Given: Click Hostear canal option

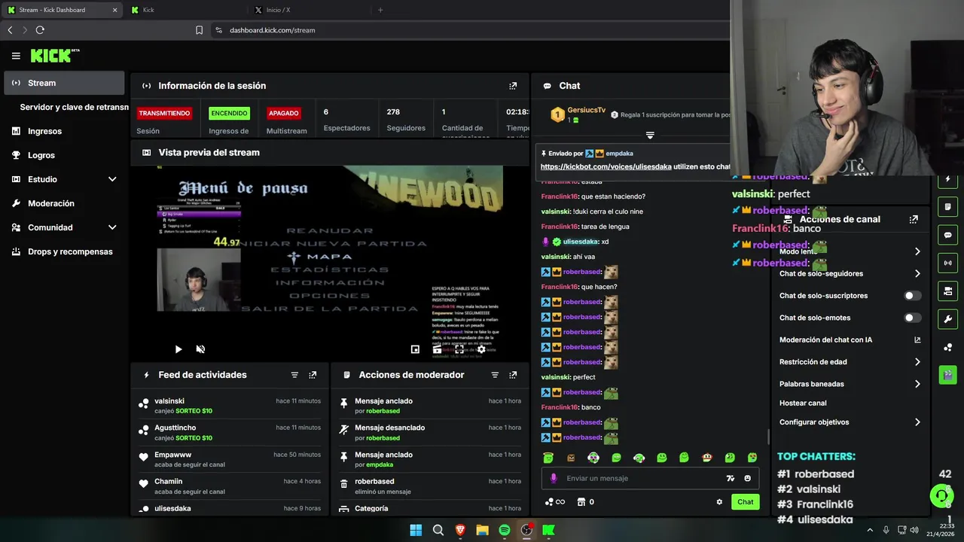Looking at the screenshot, I should [803, 403].
